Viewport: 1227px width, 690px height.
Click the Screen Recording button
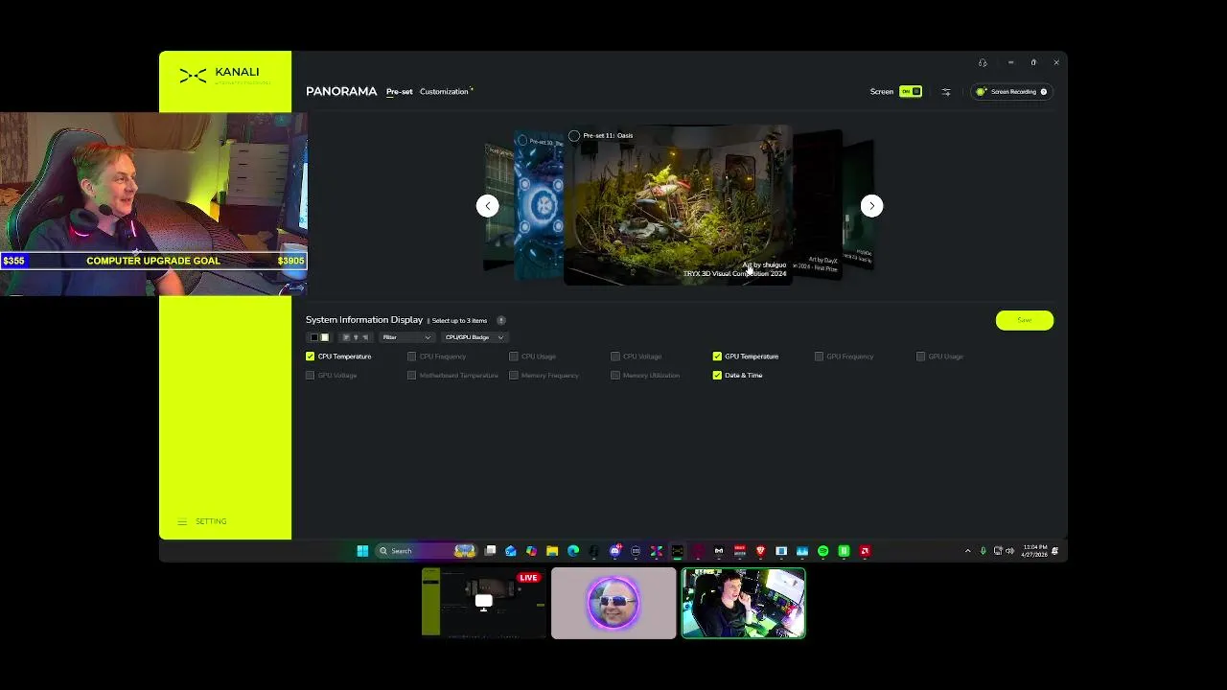(1011, 92)
